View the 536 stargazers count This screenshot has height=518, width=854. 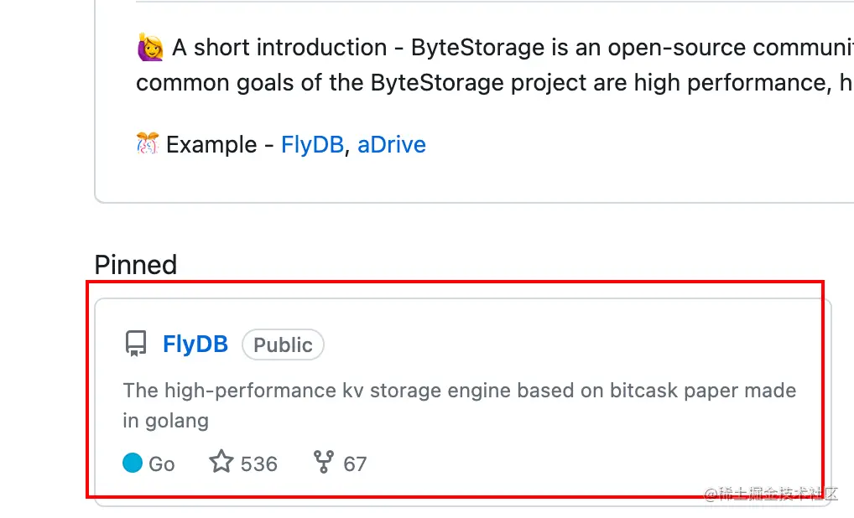pyautogui.click(x=258, y=464)
